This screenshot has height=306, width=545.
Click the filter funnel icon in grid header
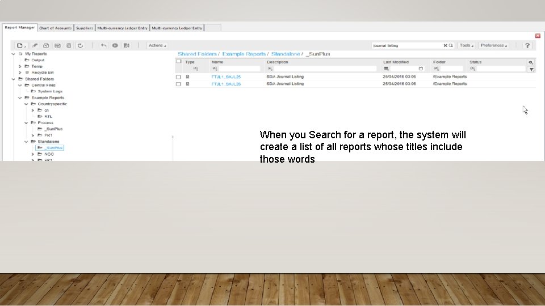(x=531, y=69)
